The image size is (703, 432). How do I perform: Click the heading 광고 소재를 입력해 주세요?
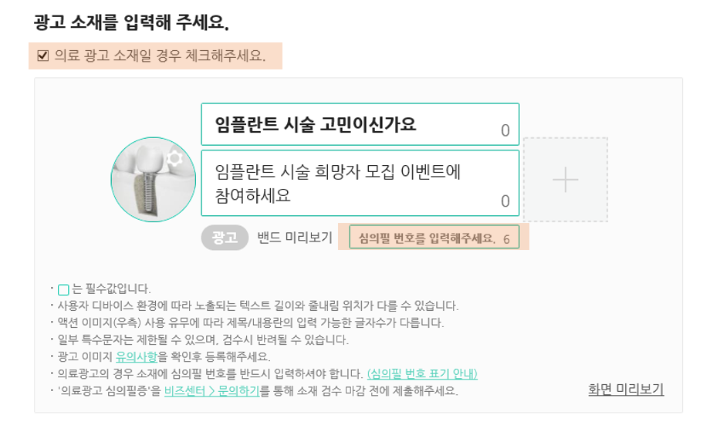pos(131,22)
